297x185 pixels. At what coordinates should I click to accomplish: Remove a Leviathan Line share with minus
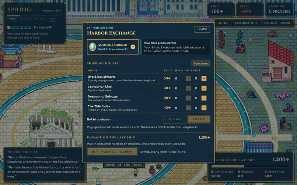coord(188,88)
